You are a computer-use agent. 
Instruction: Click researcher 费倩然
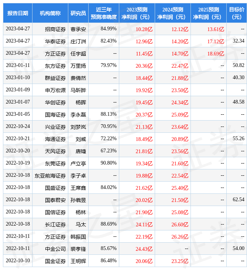(x=78, y=78)
